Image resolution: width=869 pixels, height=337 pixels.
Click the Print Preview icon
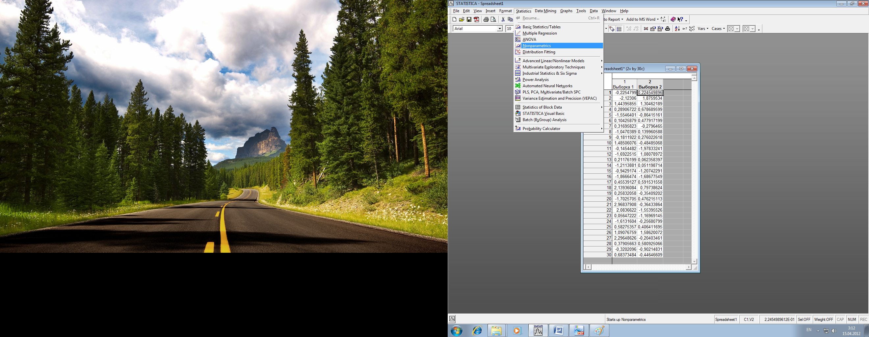[493, 19]
